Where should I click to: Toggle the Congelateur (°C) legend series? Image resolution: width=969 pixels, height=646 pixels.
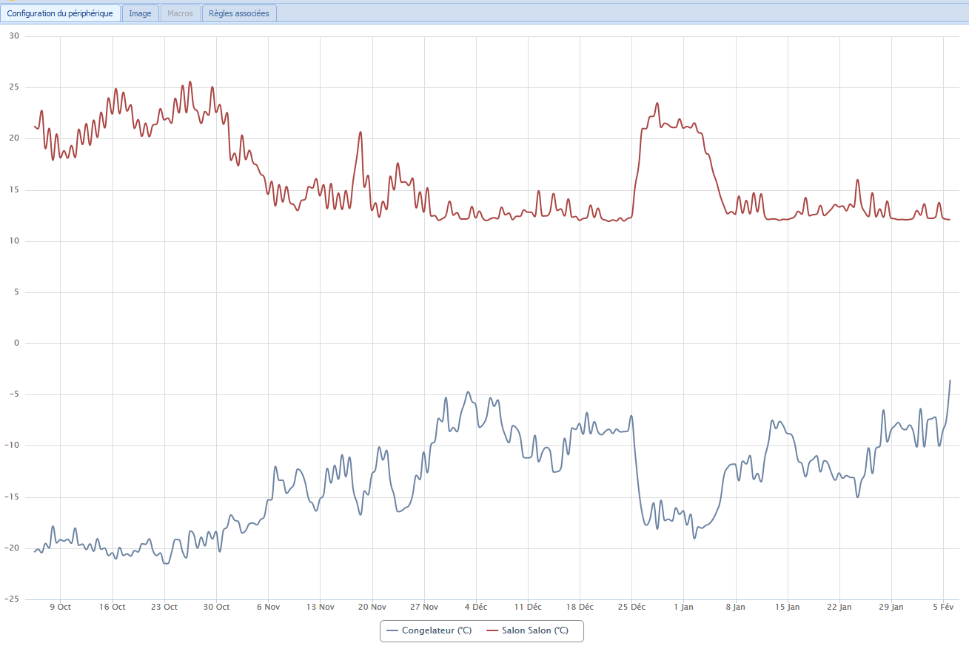tap(430, 630)
